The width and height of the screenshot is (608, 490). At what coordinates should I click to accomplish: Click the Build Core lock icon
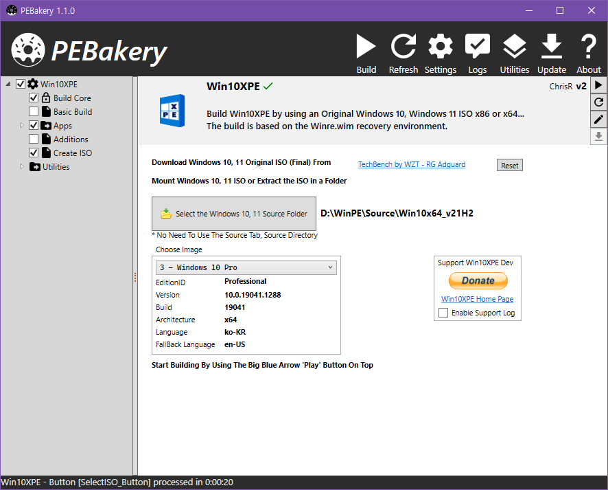click(x=46, y=98)
